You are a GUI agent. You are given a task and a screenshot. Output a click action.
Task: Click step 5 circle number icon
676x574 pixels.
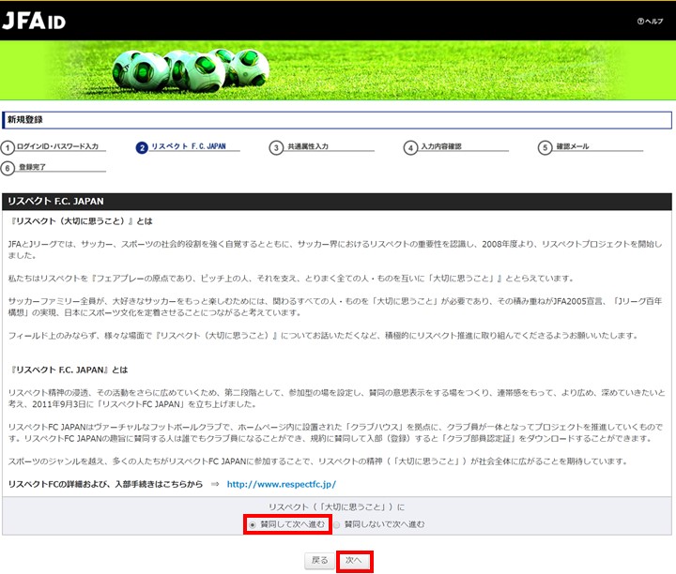point(545,147)
